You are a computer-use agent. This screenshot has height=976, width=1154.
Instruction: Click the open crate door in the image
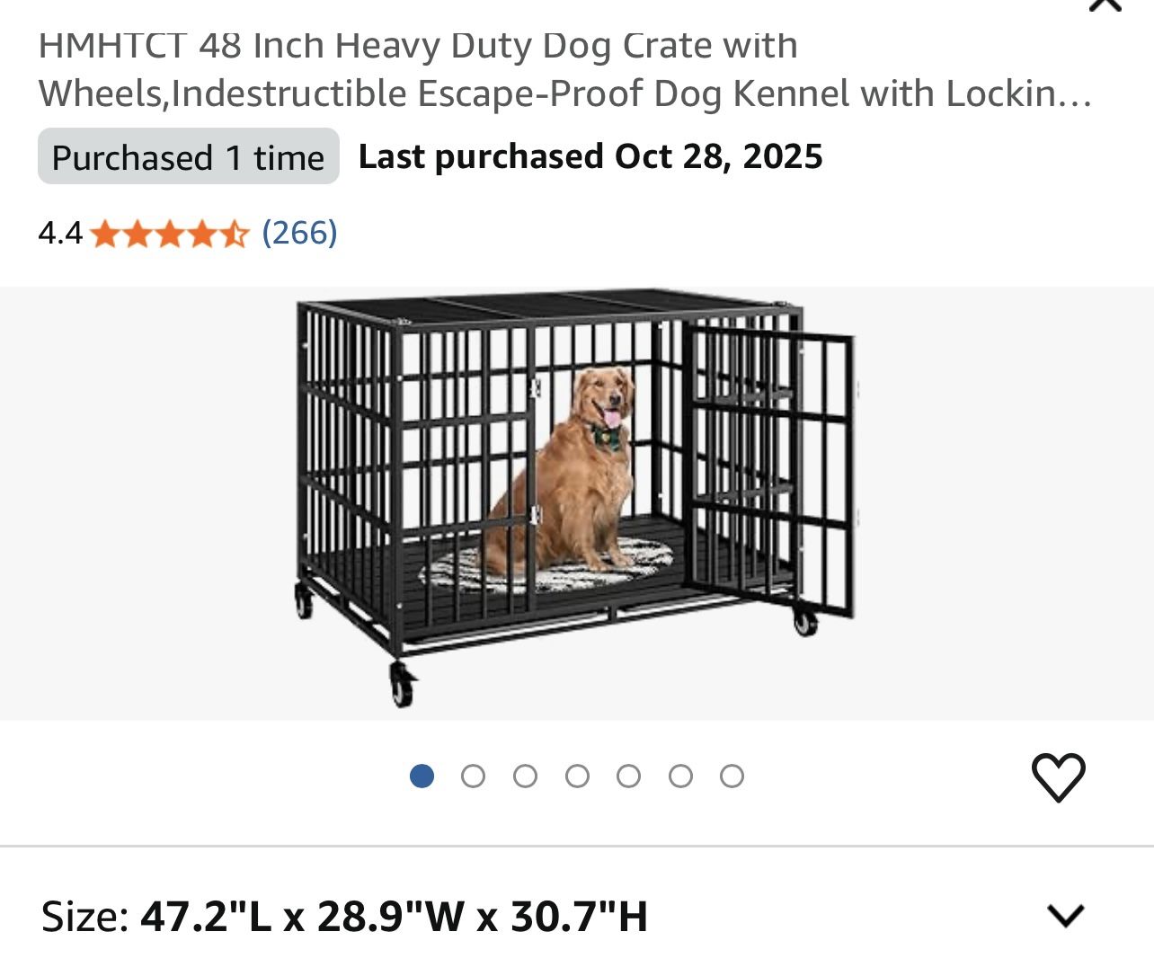773,467
